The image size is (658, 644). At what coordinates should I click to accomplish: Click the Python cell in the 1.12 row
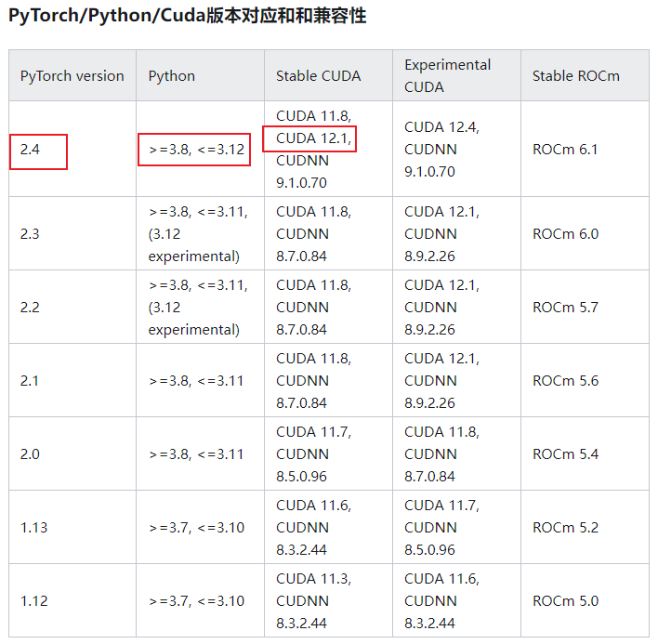pos(200,600)
